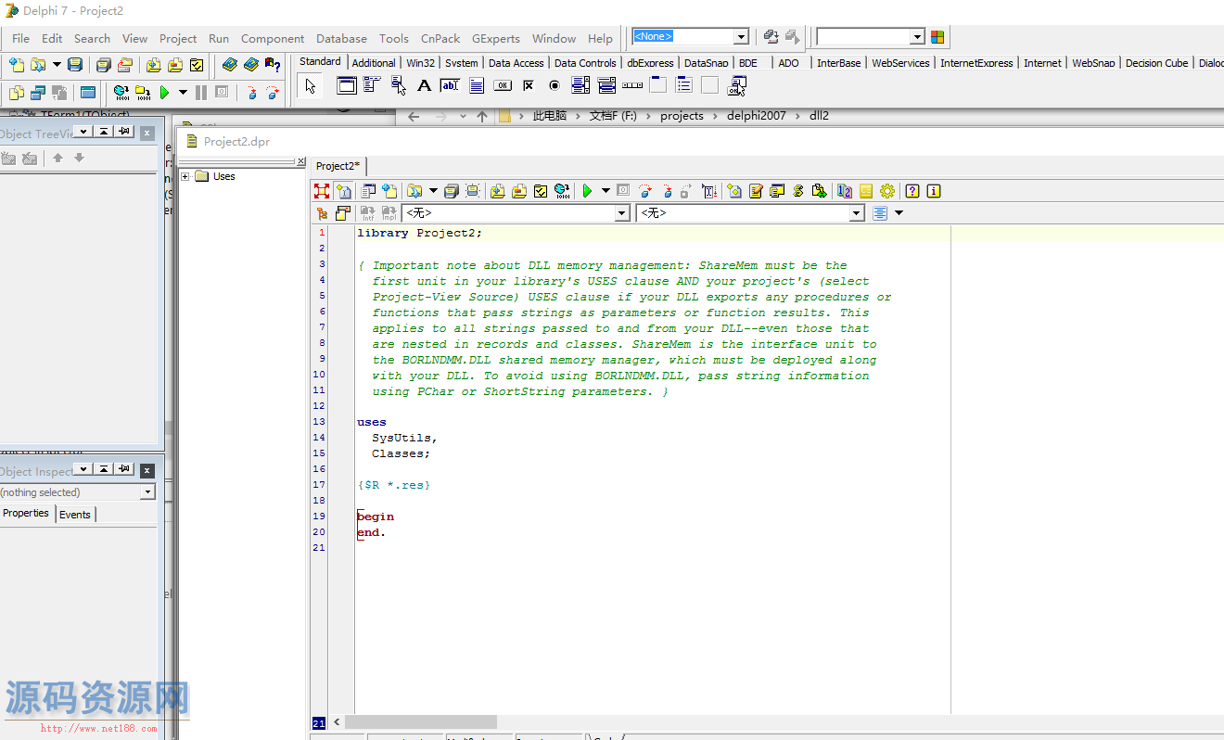Click Remove File from Project icon
The height and width of the screenshot is (740, 1224).
click(175, 65)
